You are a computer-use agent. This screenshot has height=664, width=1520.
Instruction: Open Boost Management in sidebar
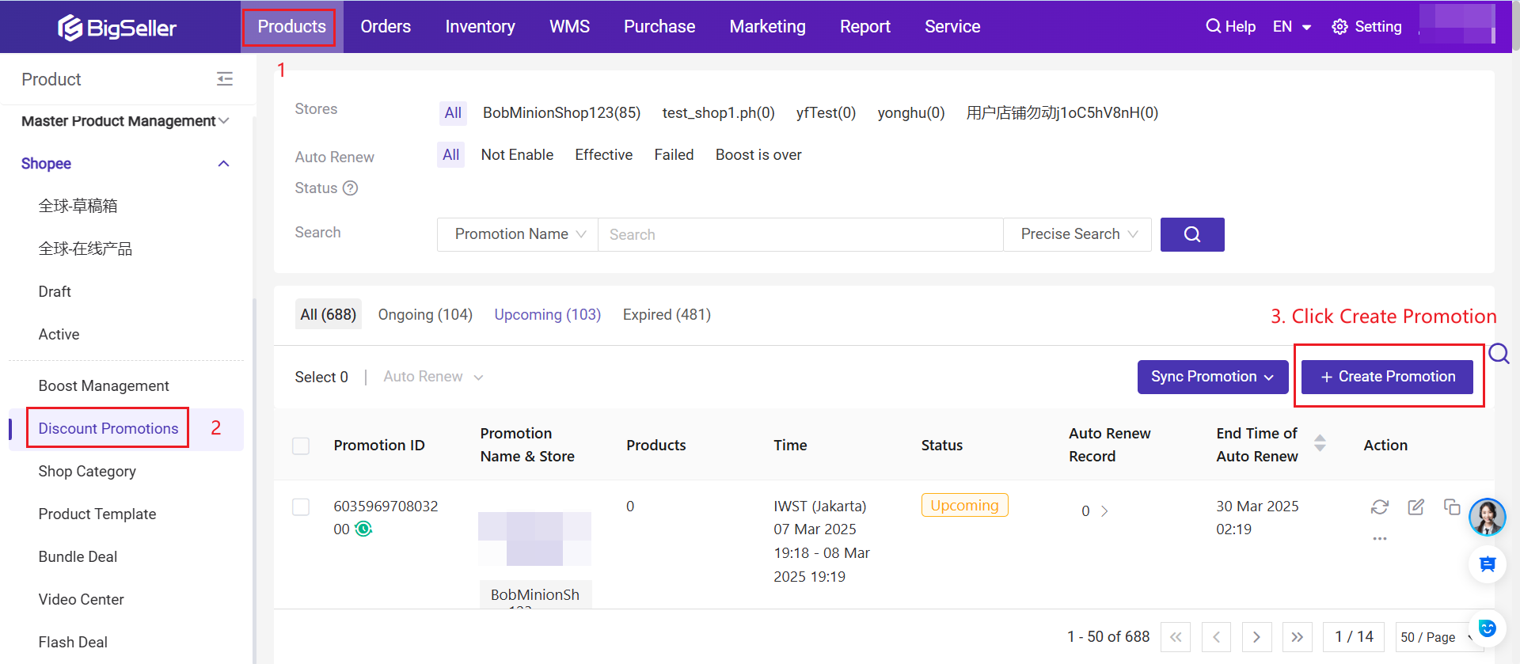pyautogui.click(x=104, y=385)
